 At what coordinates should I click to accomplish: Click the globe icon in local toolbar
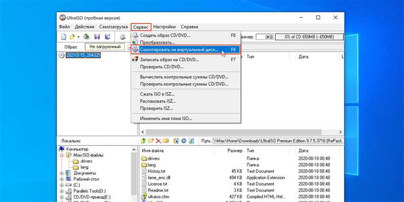coord(176,141)
